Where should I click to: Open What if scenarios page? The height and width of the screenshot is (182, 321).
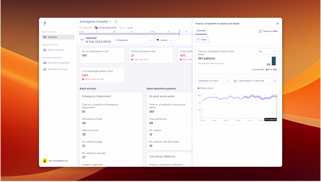click(x=56, y=50)
